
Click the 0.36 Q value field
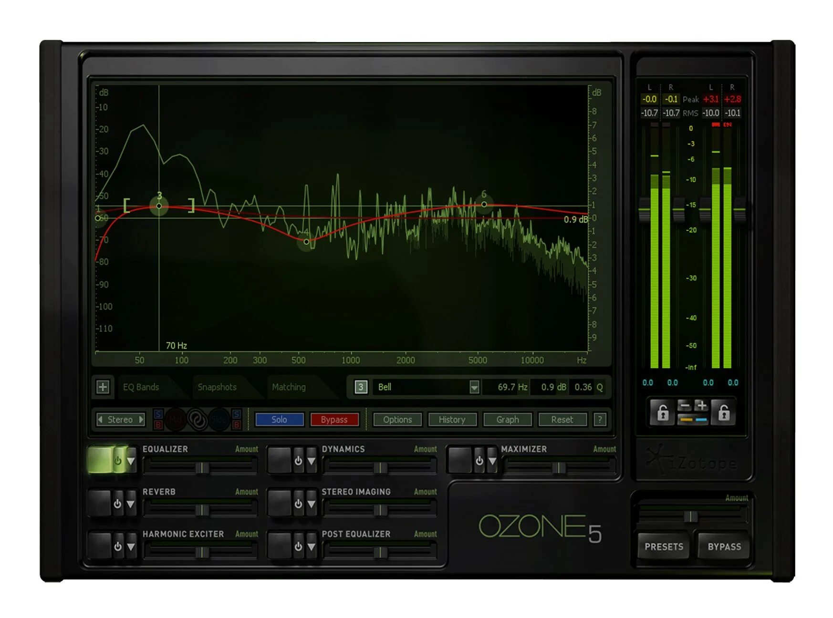coord(583,387)
